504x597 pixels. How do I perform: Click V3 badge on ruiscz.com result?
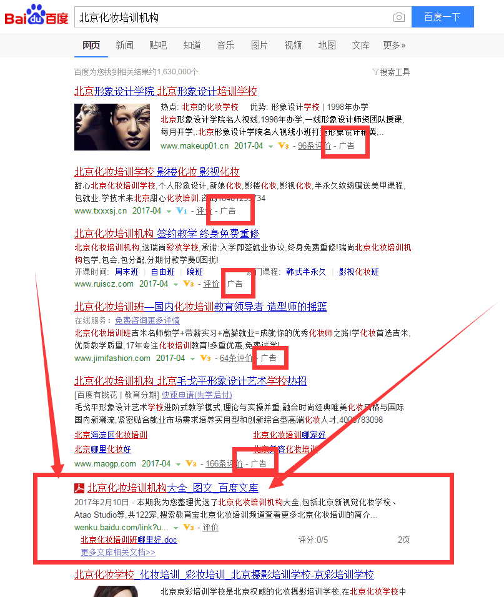tap(189, 284)
